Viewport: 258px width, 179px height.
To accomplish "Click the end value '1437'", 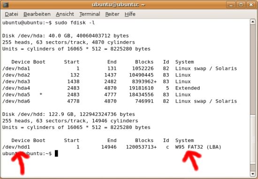I will (x=110, y=75).
